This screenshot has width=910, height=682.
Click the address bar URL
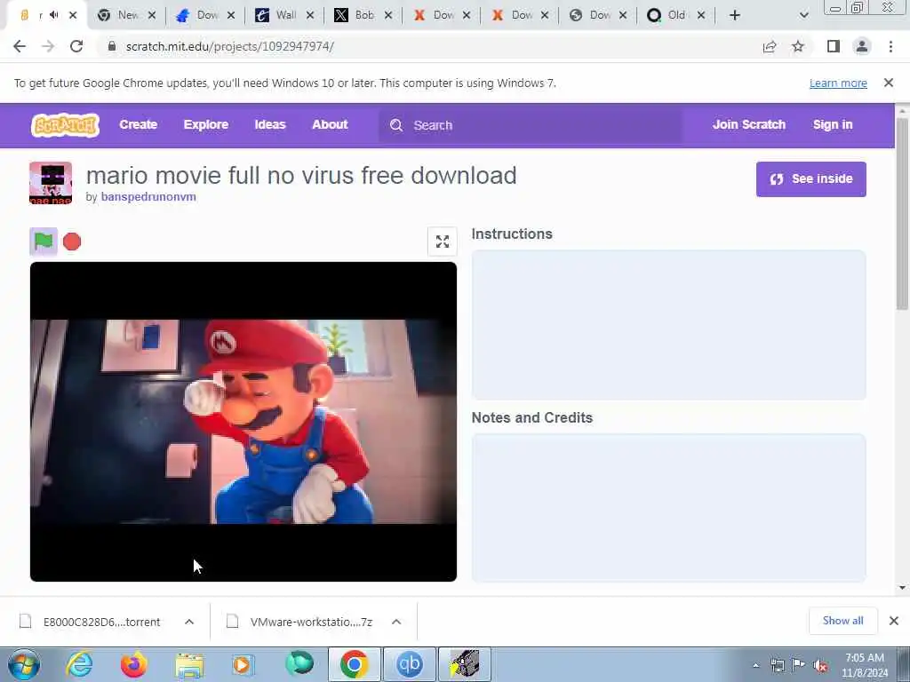pyautogui.click(x=230, y=46)
